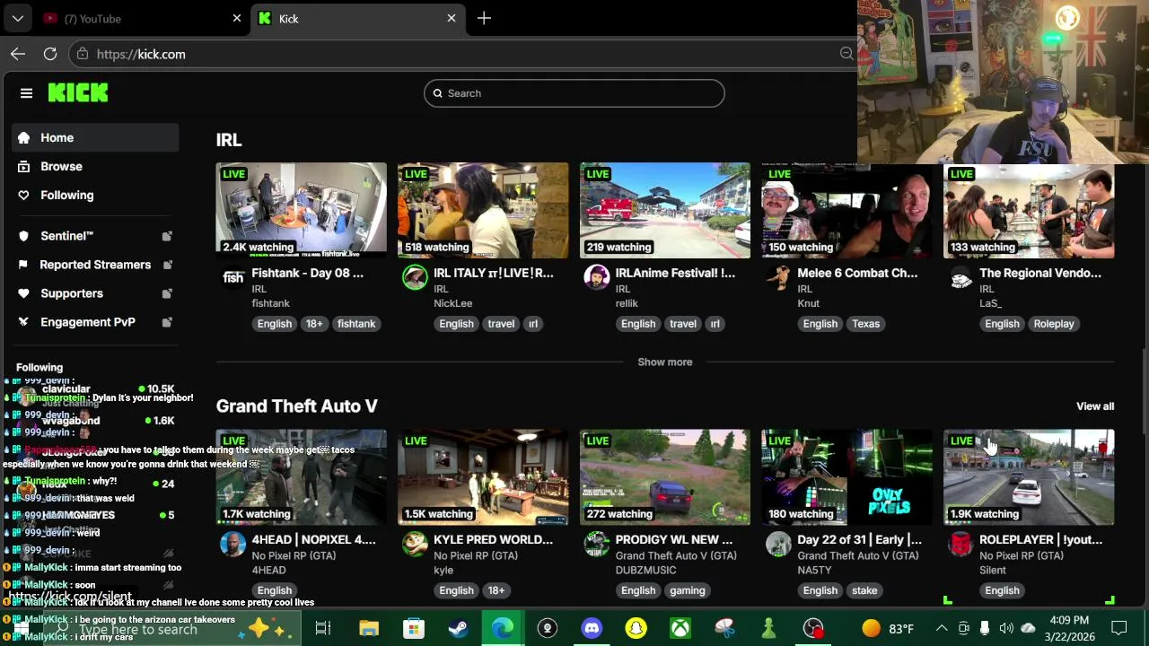
Task: Click the Search input field
Action: (x=574, y=93)
